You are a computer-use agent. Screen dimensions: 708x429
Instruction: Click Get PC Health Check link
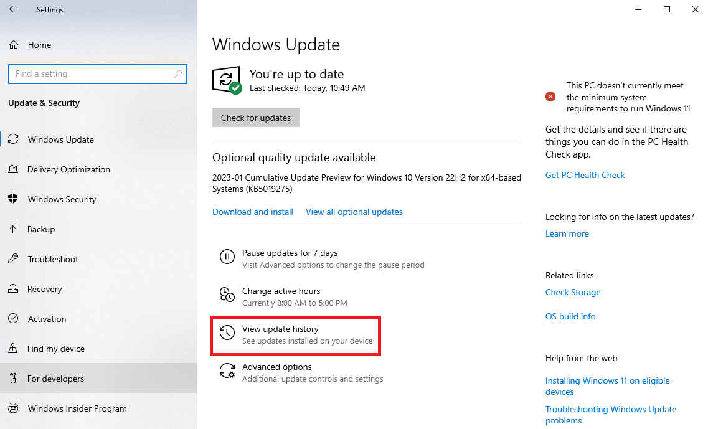point(585,175)
